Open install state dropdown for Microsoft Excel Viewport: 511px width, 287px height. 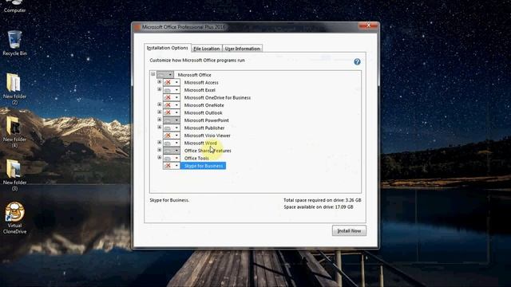[172, 90]
